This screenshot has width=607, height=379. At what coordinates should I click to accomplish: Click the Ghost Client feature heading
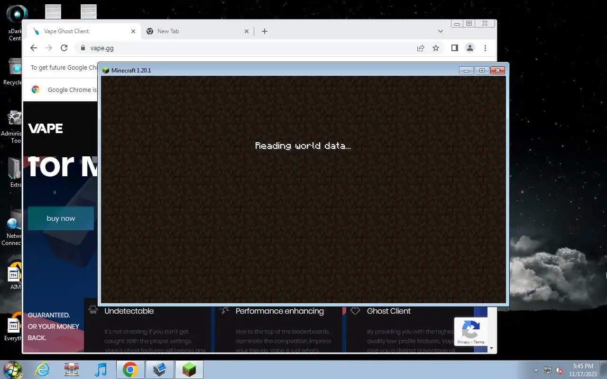click(x=389, y=311)
